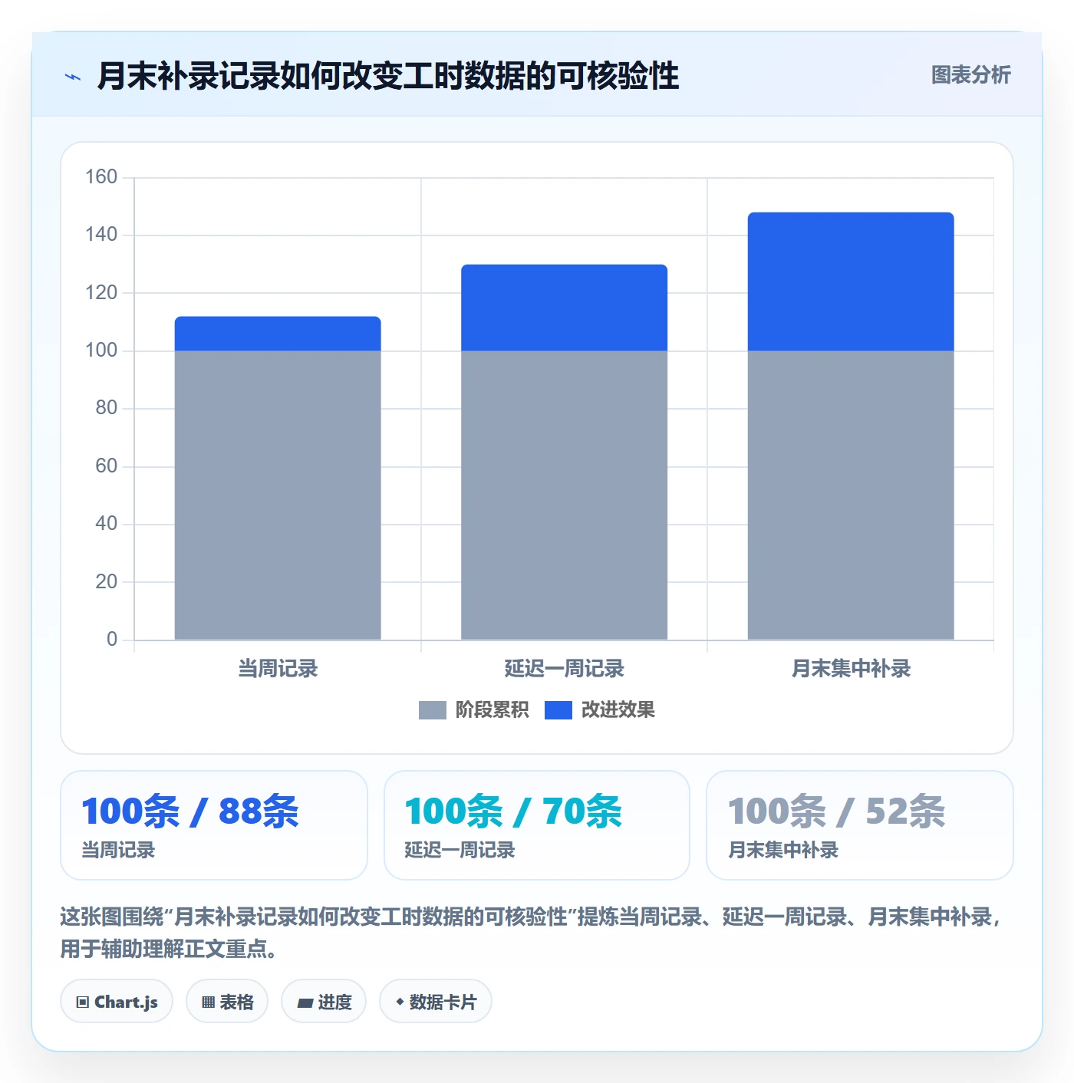Click the gray segment of 延迟一周记录 bar
Viewport: 1074px width, 1083px height.
tap(564, 495)
